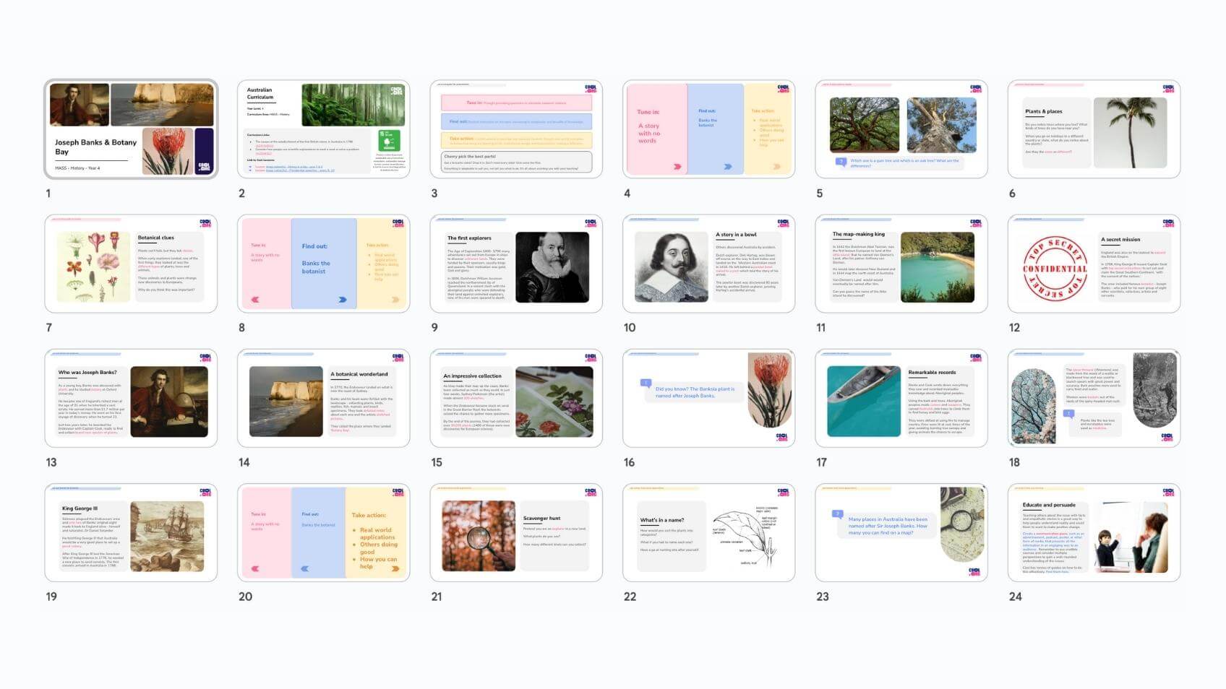Click the Take action heading on slide 20
Viewport: 1226px width, 689px height.
tap(369, 516)
